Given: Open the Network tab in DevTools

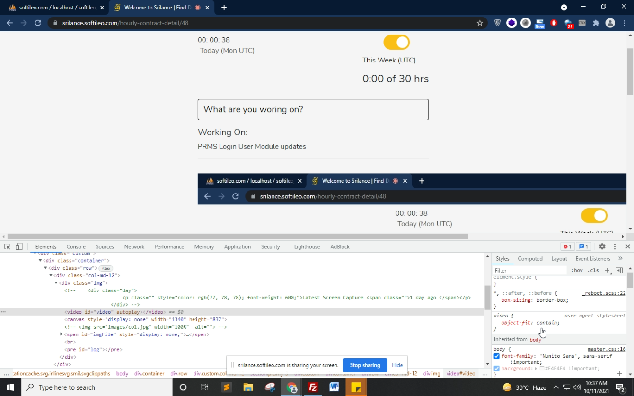Looking at the screenshot, I should pos(134,246).
